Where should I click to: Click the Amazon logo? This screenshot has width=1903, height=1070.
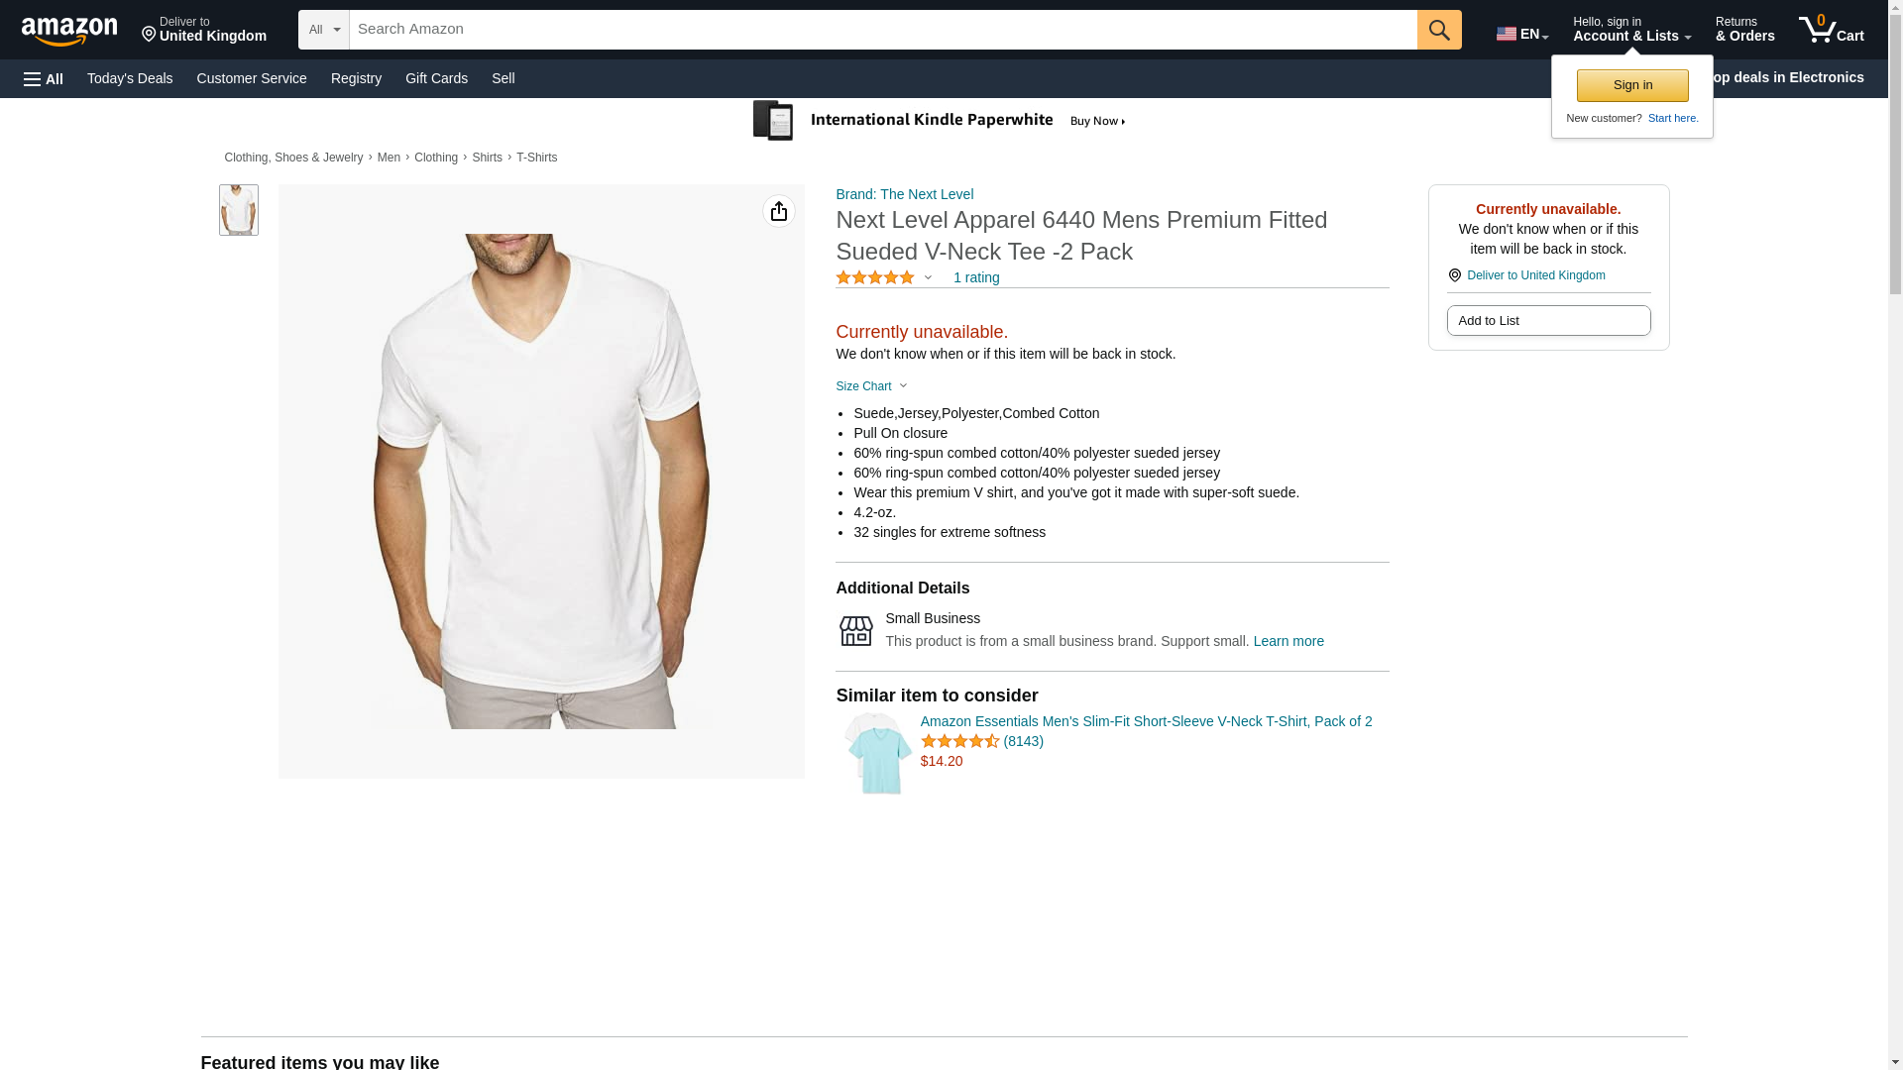click(69, 31)
